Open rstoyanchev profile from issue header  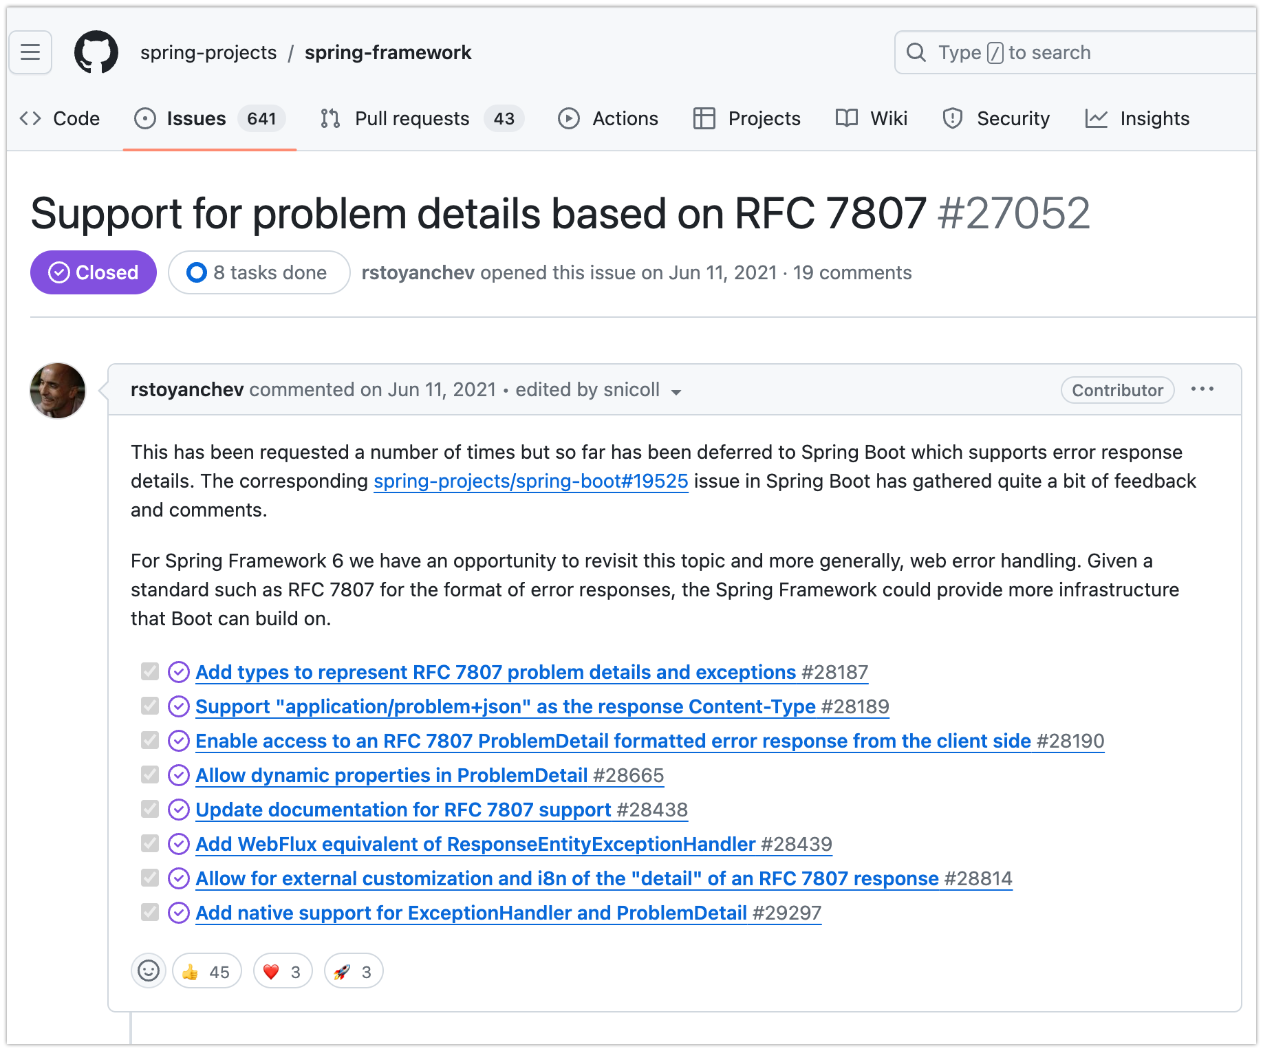418,272
